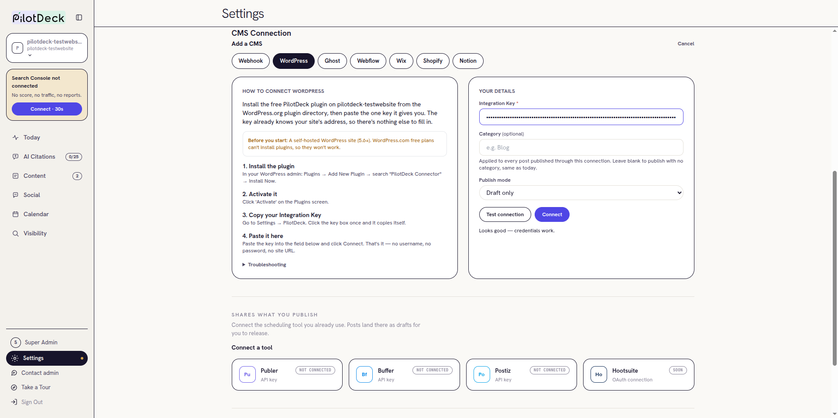Click the Test connection button
The width and height of the screenshot is (838, 418).
[x=505, y=214]
